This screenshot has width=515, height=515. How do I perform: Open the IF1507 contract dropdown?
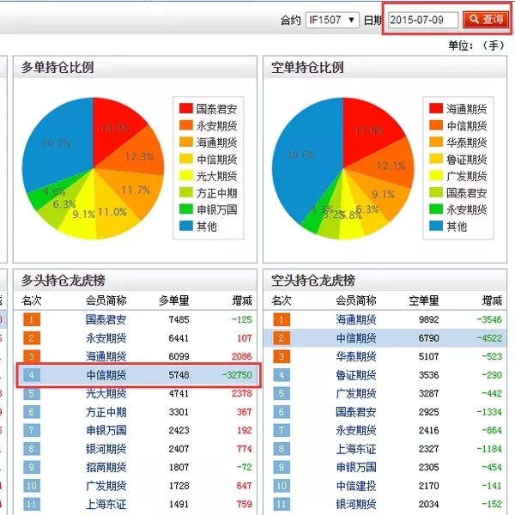[332, 20]
